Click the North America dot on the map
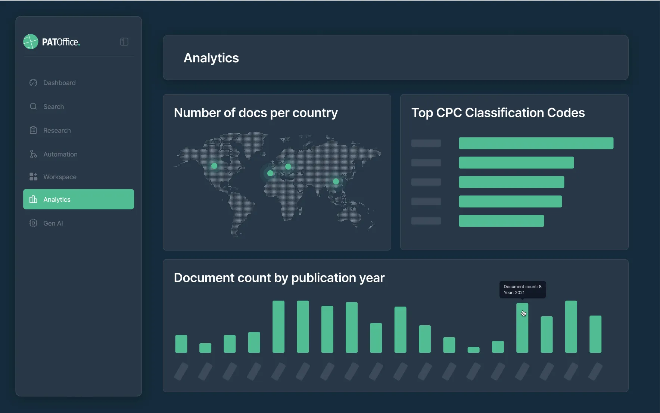The width and height of the screenshot is (660, 413). point(214,165)
